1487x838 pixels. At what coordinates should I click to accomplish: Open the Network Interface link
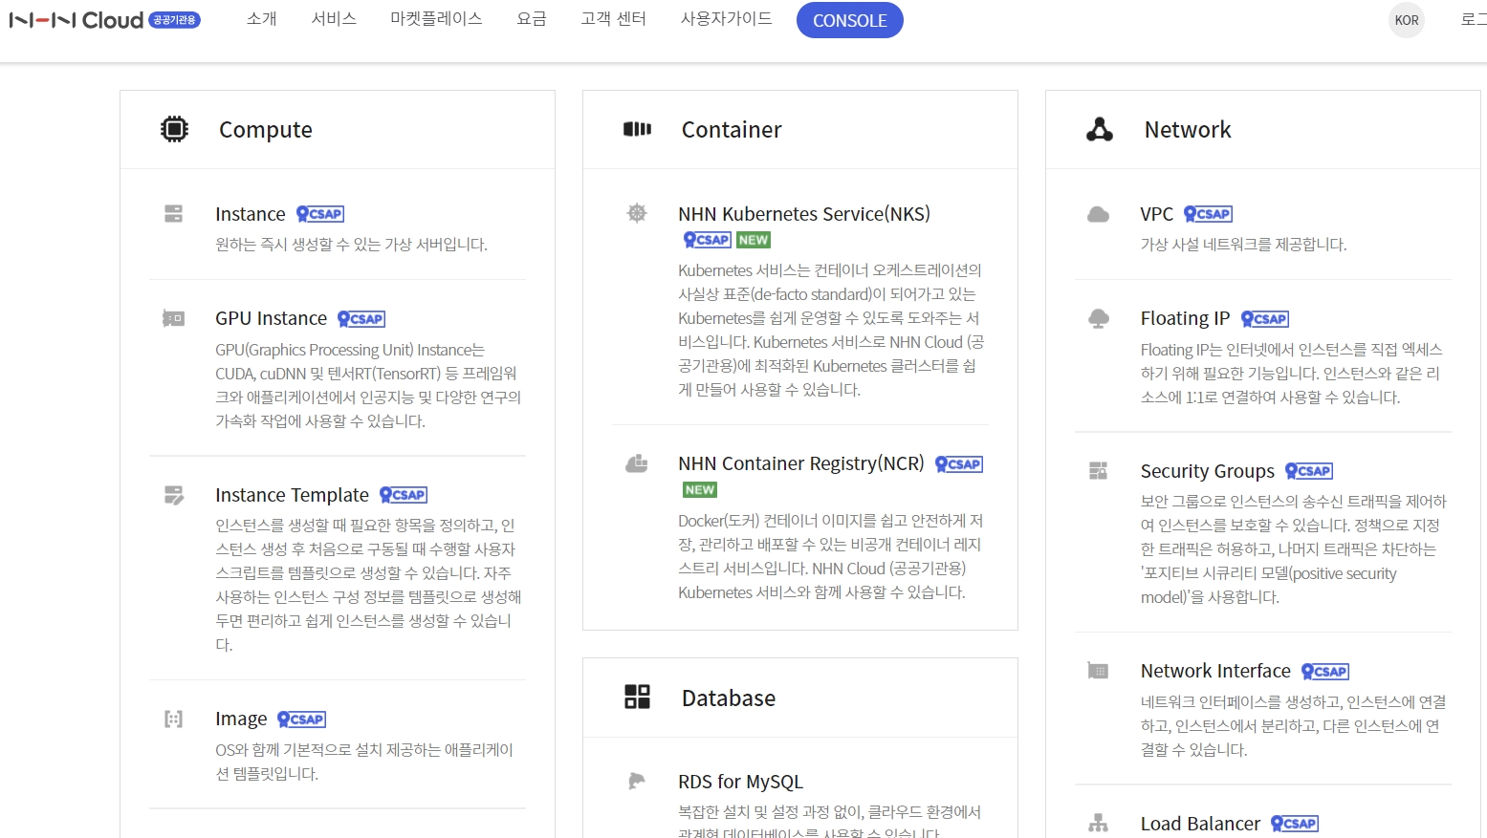coord(1215,671)
